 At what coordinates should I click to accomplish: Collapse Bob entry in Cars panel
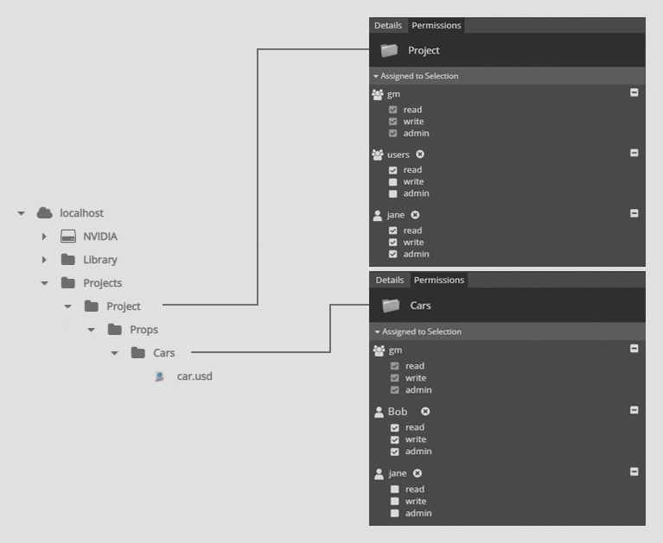[634, 410]
